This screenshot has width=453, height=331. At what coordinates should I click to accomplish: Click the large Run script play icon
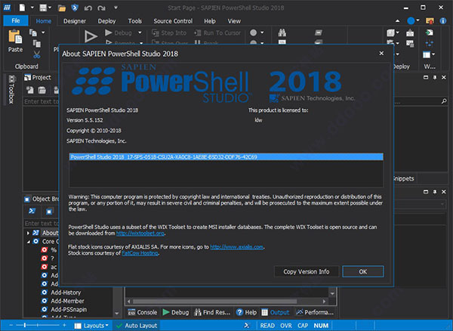coord(91,37)
